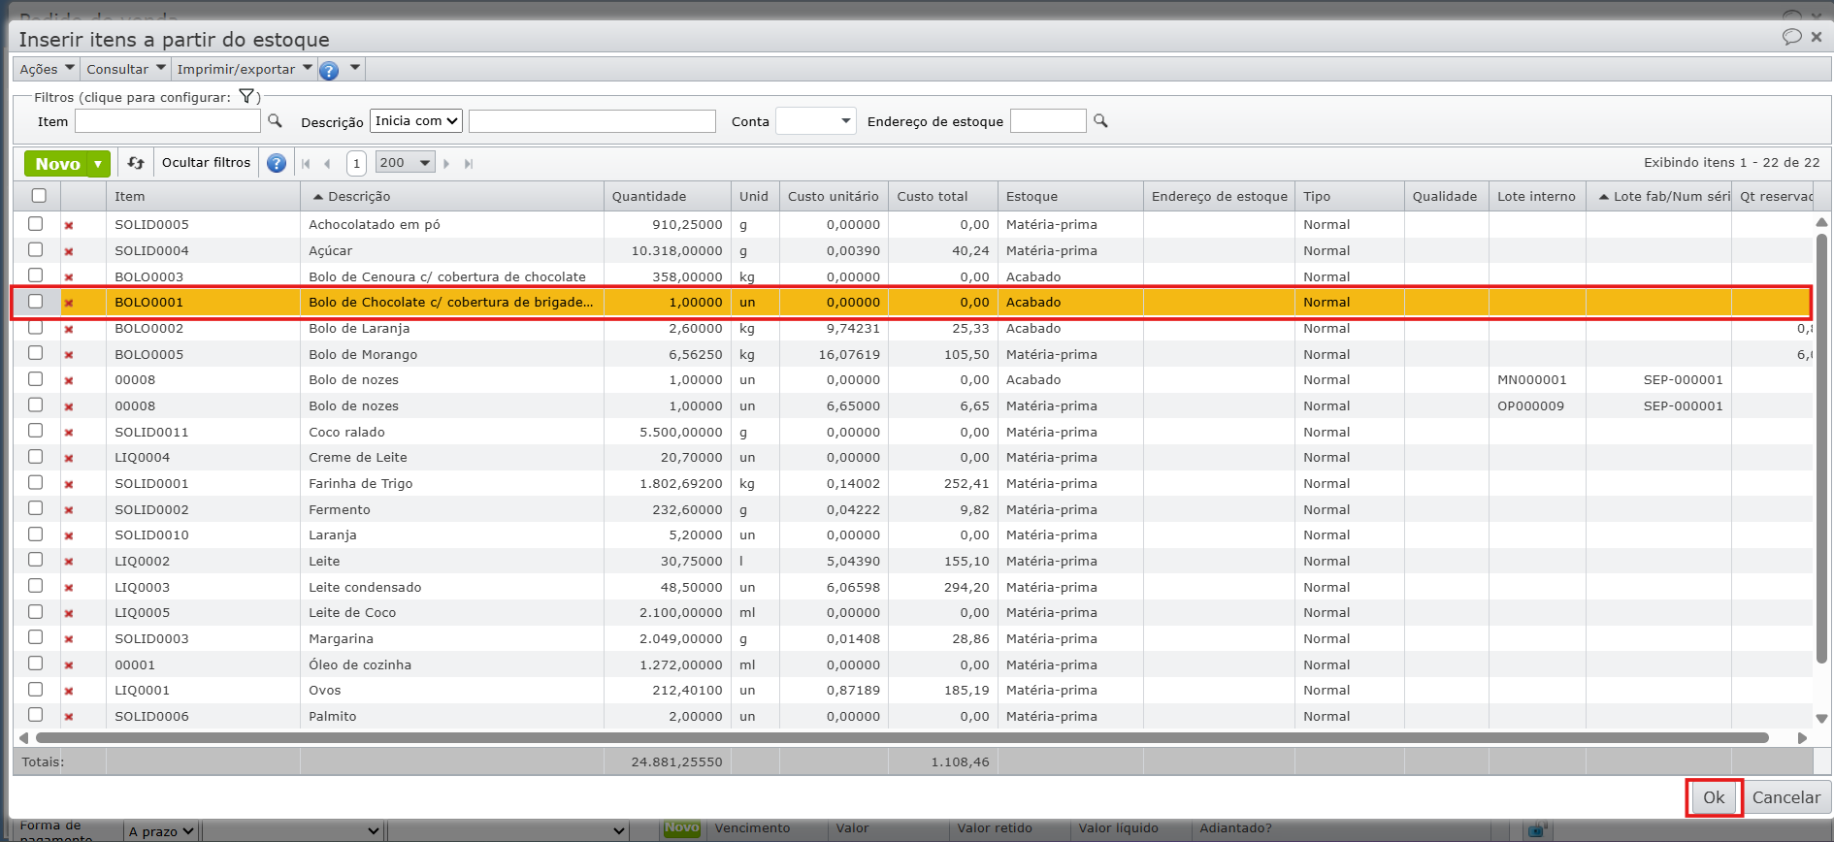Click the red X on the LIQ0004 row
This screenshot has width=1834, height=842.
[69, 458]
